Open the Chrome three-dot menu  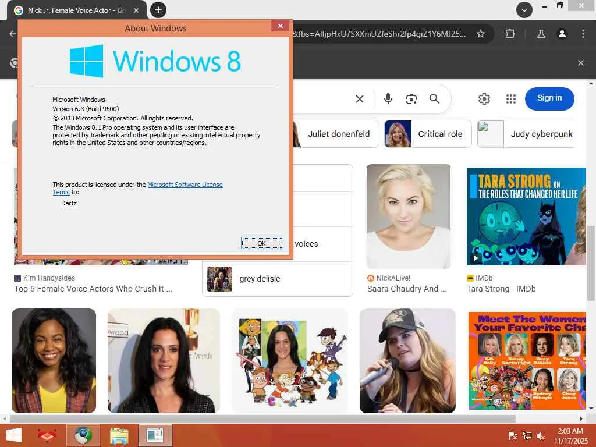tap(583, 34)
